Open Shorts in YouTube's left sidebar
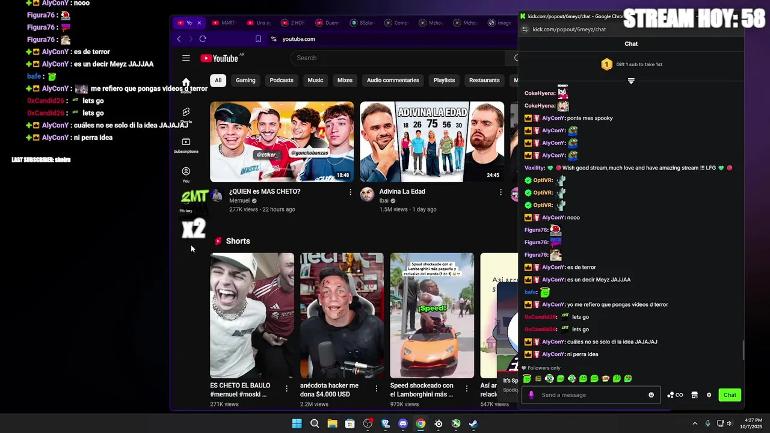770x433 pixels. tap(186, 115)
